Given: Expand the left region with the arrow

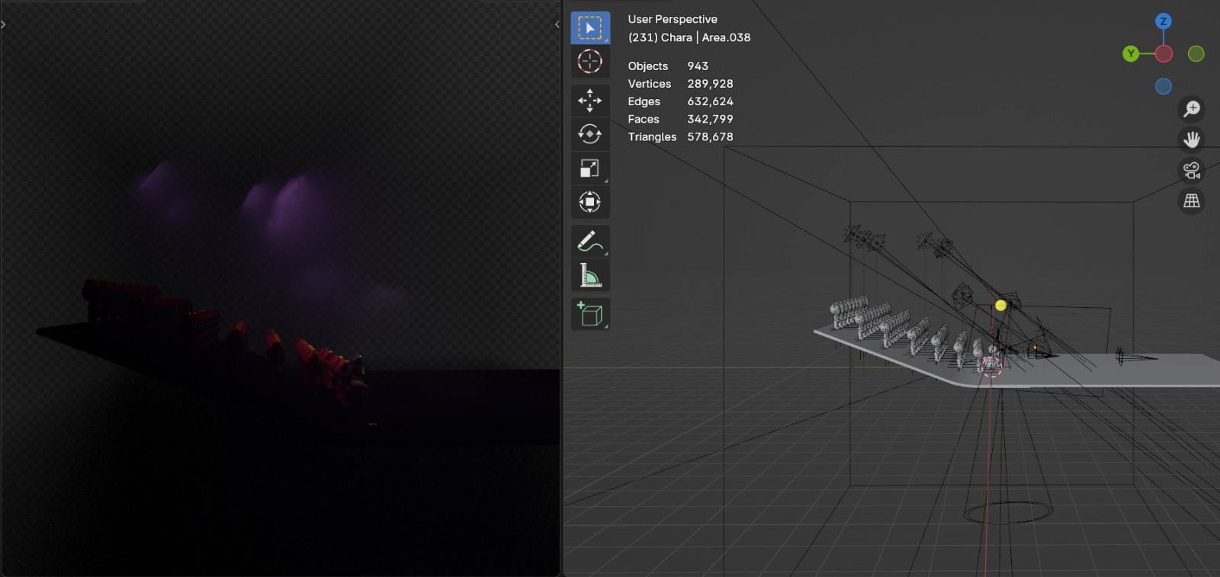Looking at the screenshot, I should (x=4, y=24).
